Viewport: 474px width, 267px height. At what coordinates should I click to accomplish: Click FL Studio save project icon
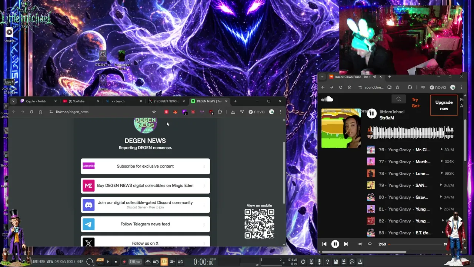[x=336, y=262]
